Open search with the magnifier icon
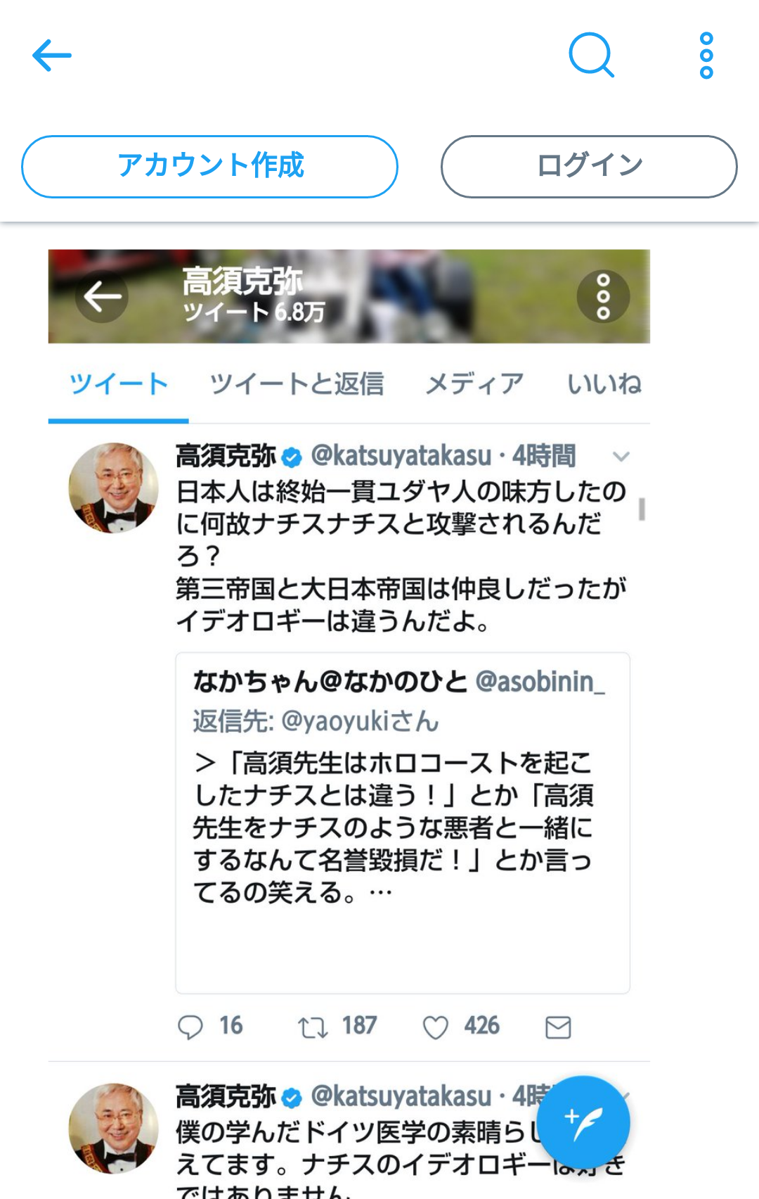 click(x=591, y=55)
